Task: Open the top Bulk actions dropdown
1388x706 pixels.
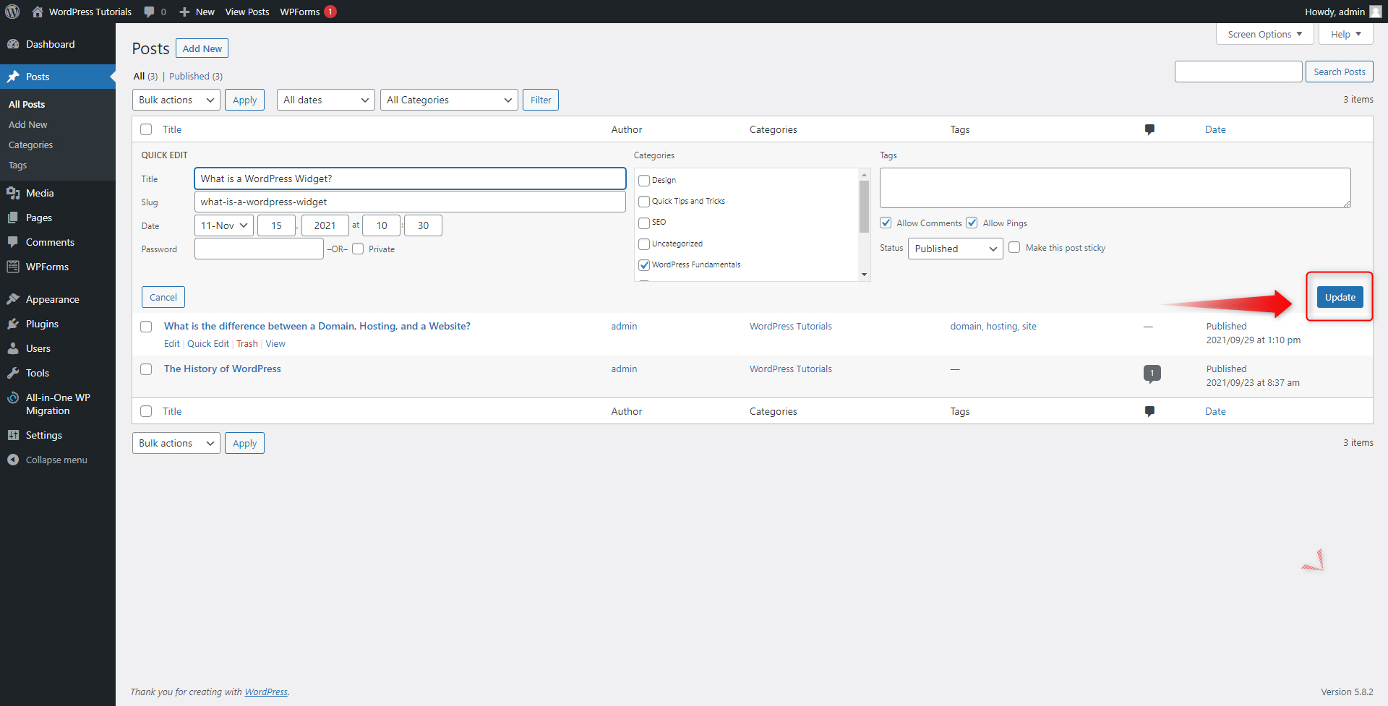Action: (176, 100)
